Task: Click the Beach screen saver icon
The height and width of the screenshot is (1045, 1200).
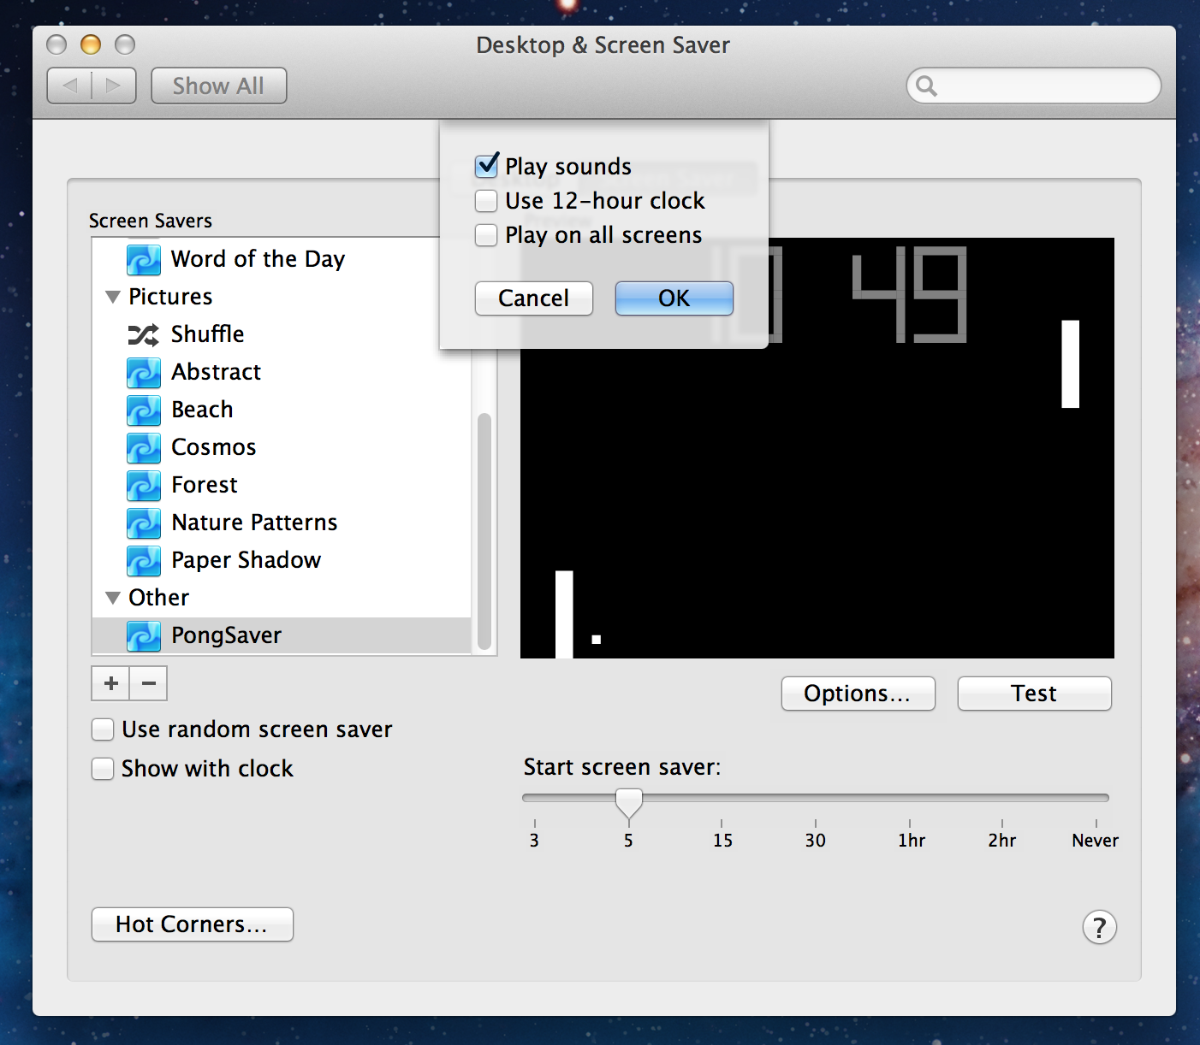Action: [144, 410]
